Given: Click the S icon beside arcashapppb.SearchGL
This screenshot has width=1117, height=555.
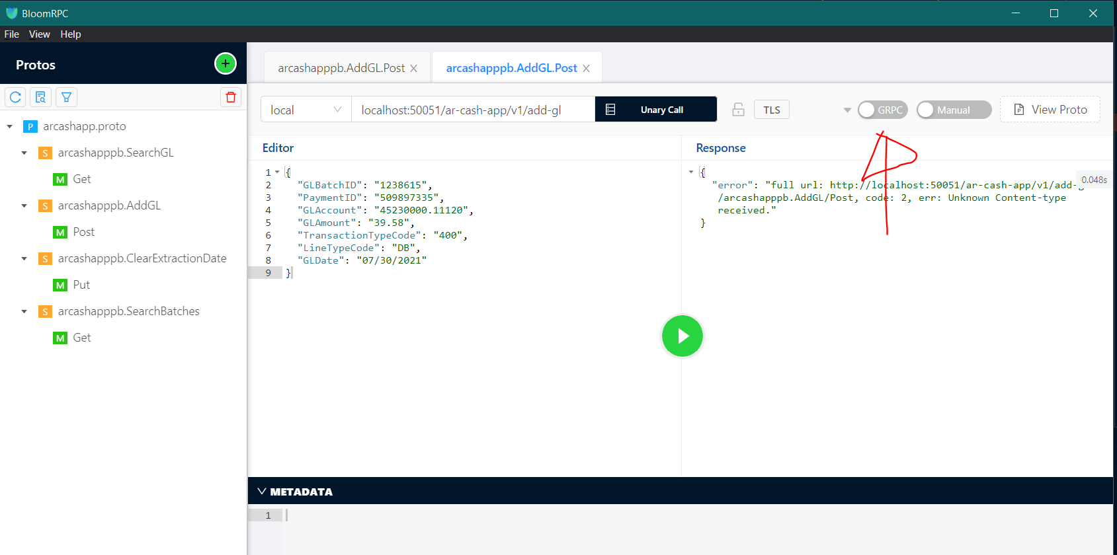Looking at the screenshot, I should pyautogui.click(x=45, y=153).
